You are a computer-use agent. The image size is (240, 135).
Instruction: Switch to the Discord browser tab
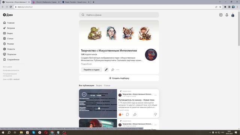point(46,2)
